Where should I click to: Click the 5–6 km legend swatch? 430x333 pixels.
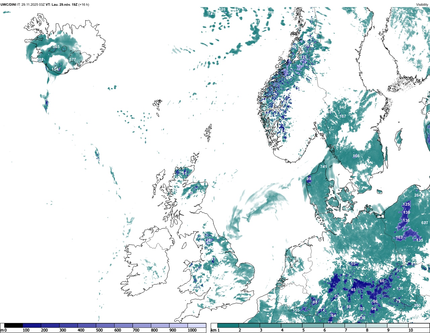click(313, 325)
